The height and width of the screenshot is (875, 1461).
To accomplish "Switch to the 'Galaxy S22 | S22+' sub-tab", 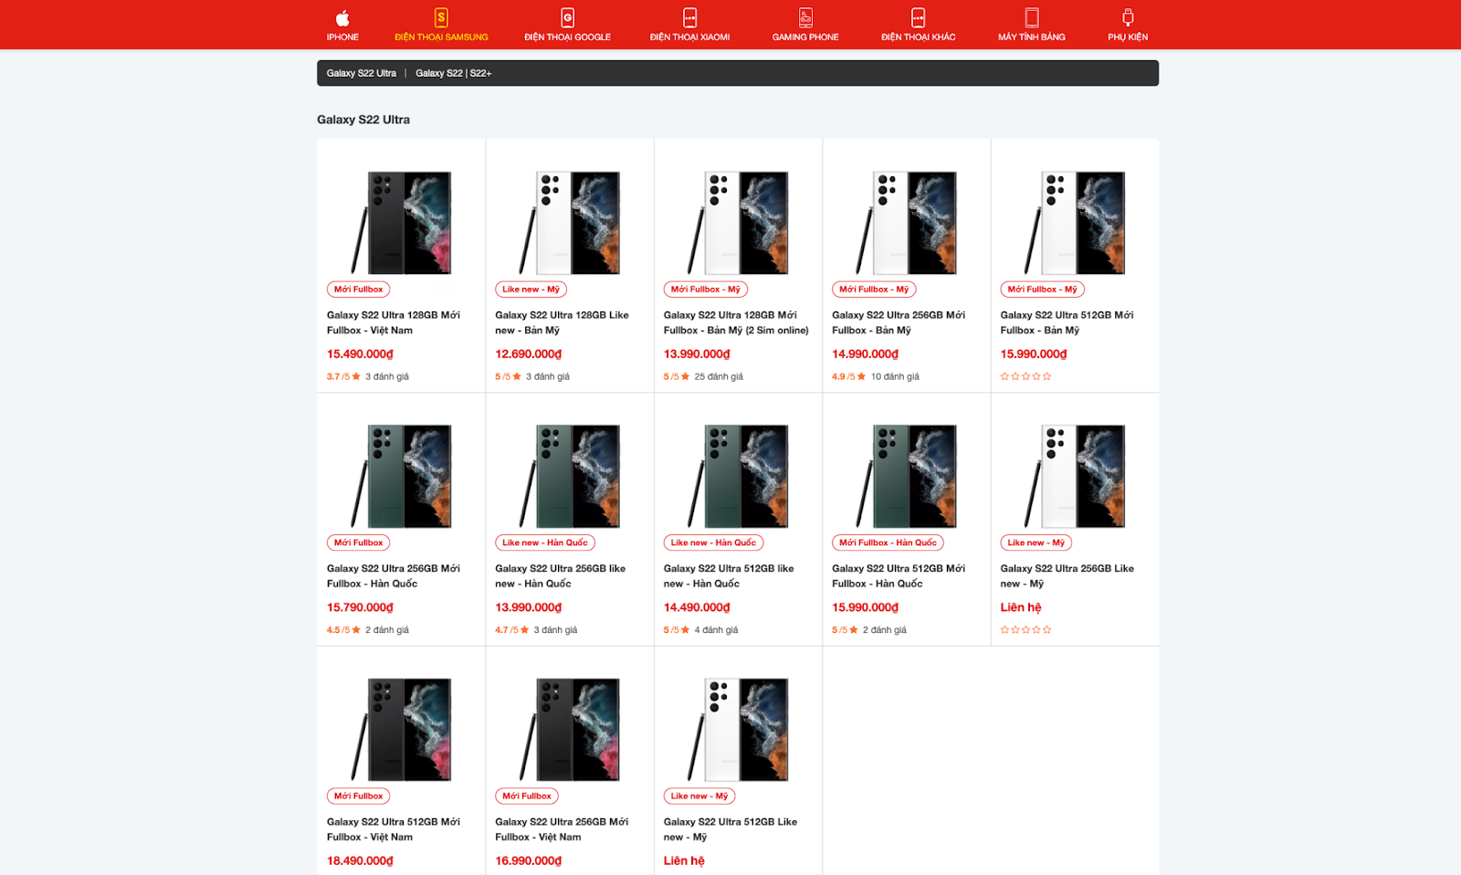I will pos(454,73).
